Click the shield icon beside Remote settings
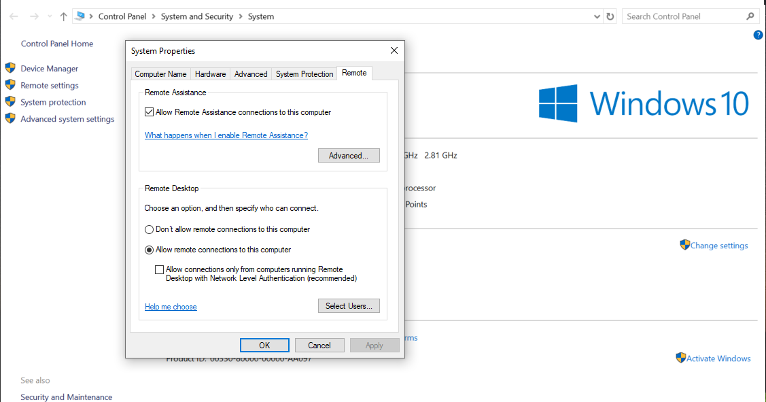766x402 pixels. tap(10, 85)
